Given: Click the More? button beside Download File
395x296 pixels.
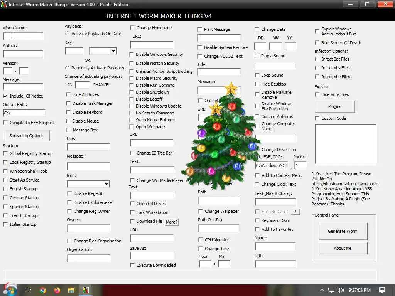Looking at the screenshot, I should (x=172, y=222).
